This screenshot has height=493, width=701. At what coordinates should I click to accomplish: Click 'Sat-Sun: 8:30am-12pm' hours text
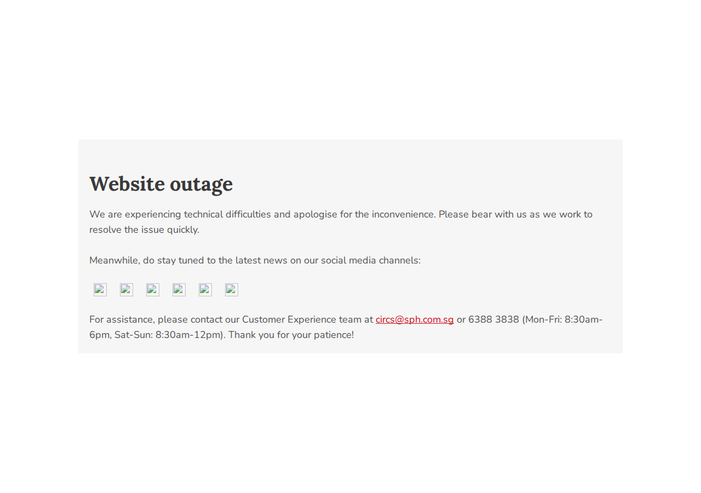click(x=168, y=335)
